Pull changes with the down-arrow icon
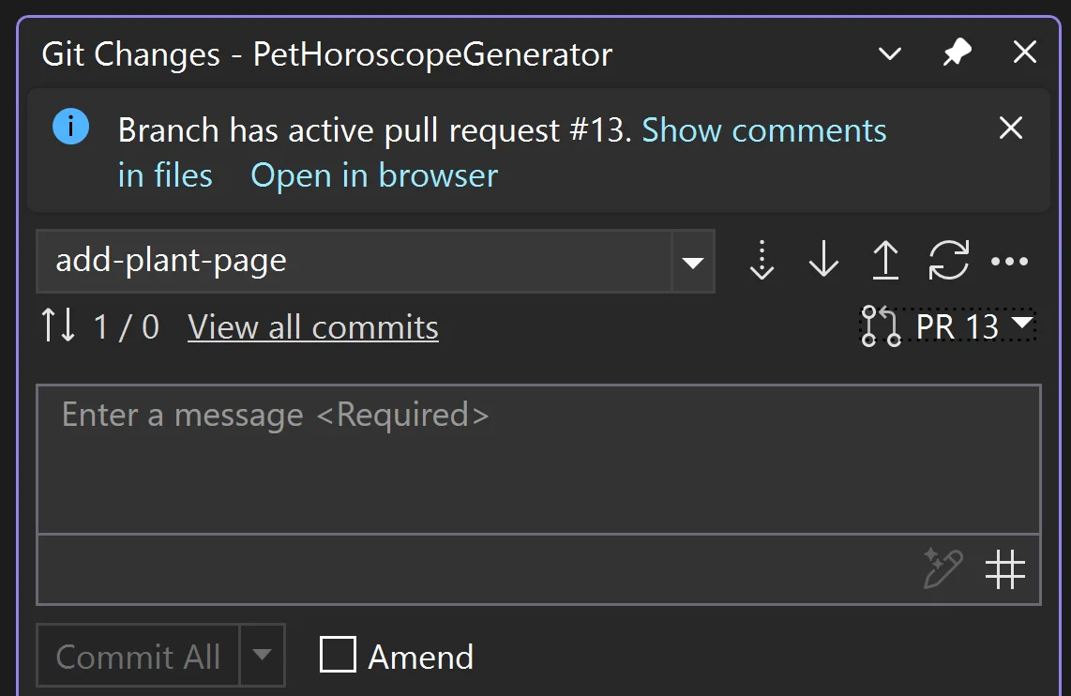Image resolution: width=1071 pixels, height=696 pixels. click(823, 260)
